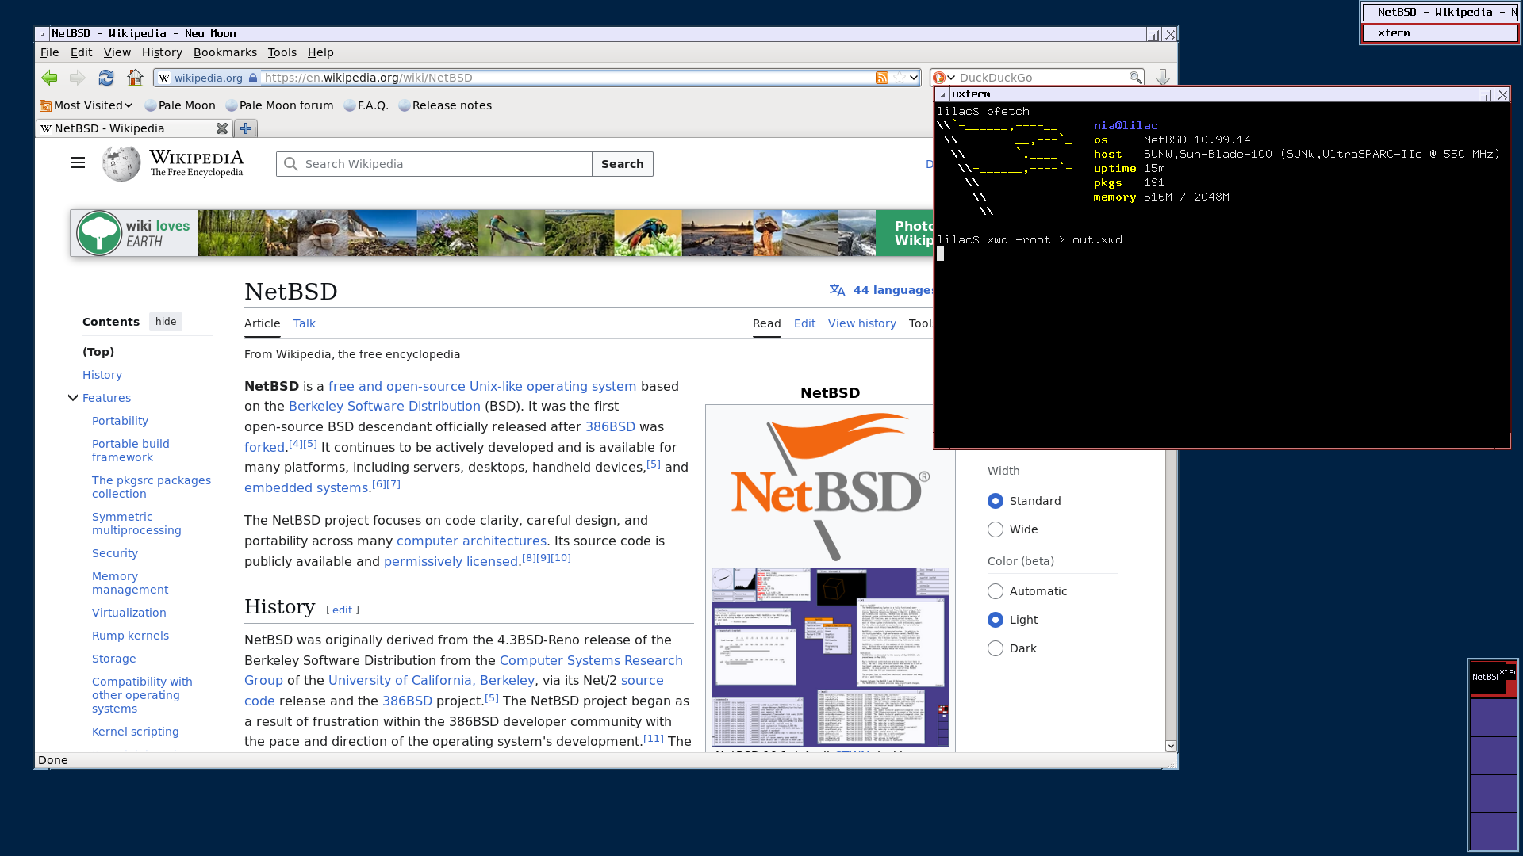
Task: Open the 44 languages translate icon
Action: pyautogui.click(x=837, y=290)
